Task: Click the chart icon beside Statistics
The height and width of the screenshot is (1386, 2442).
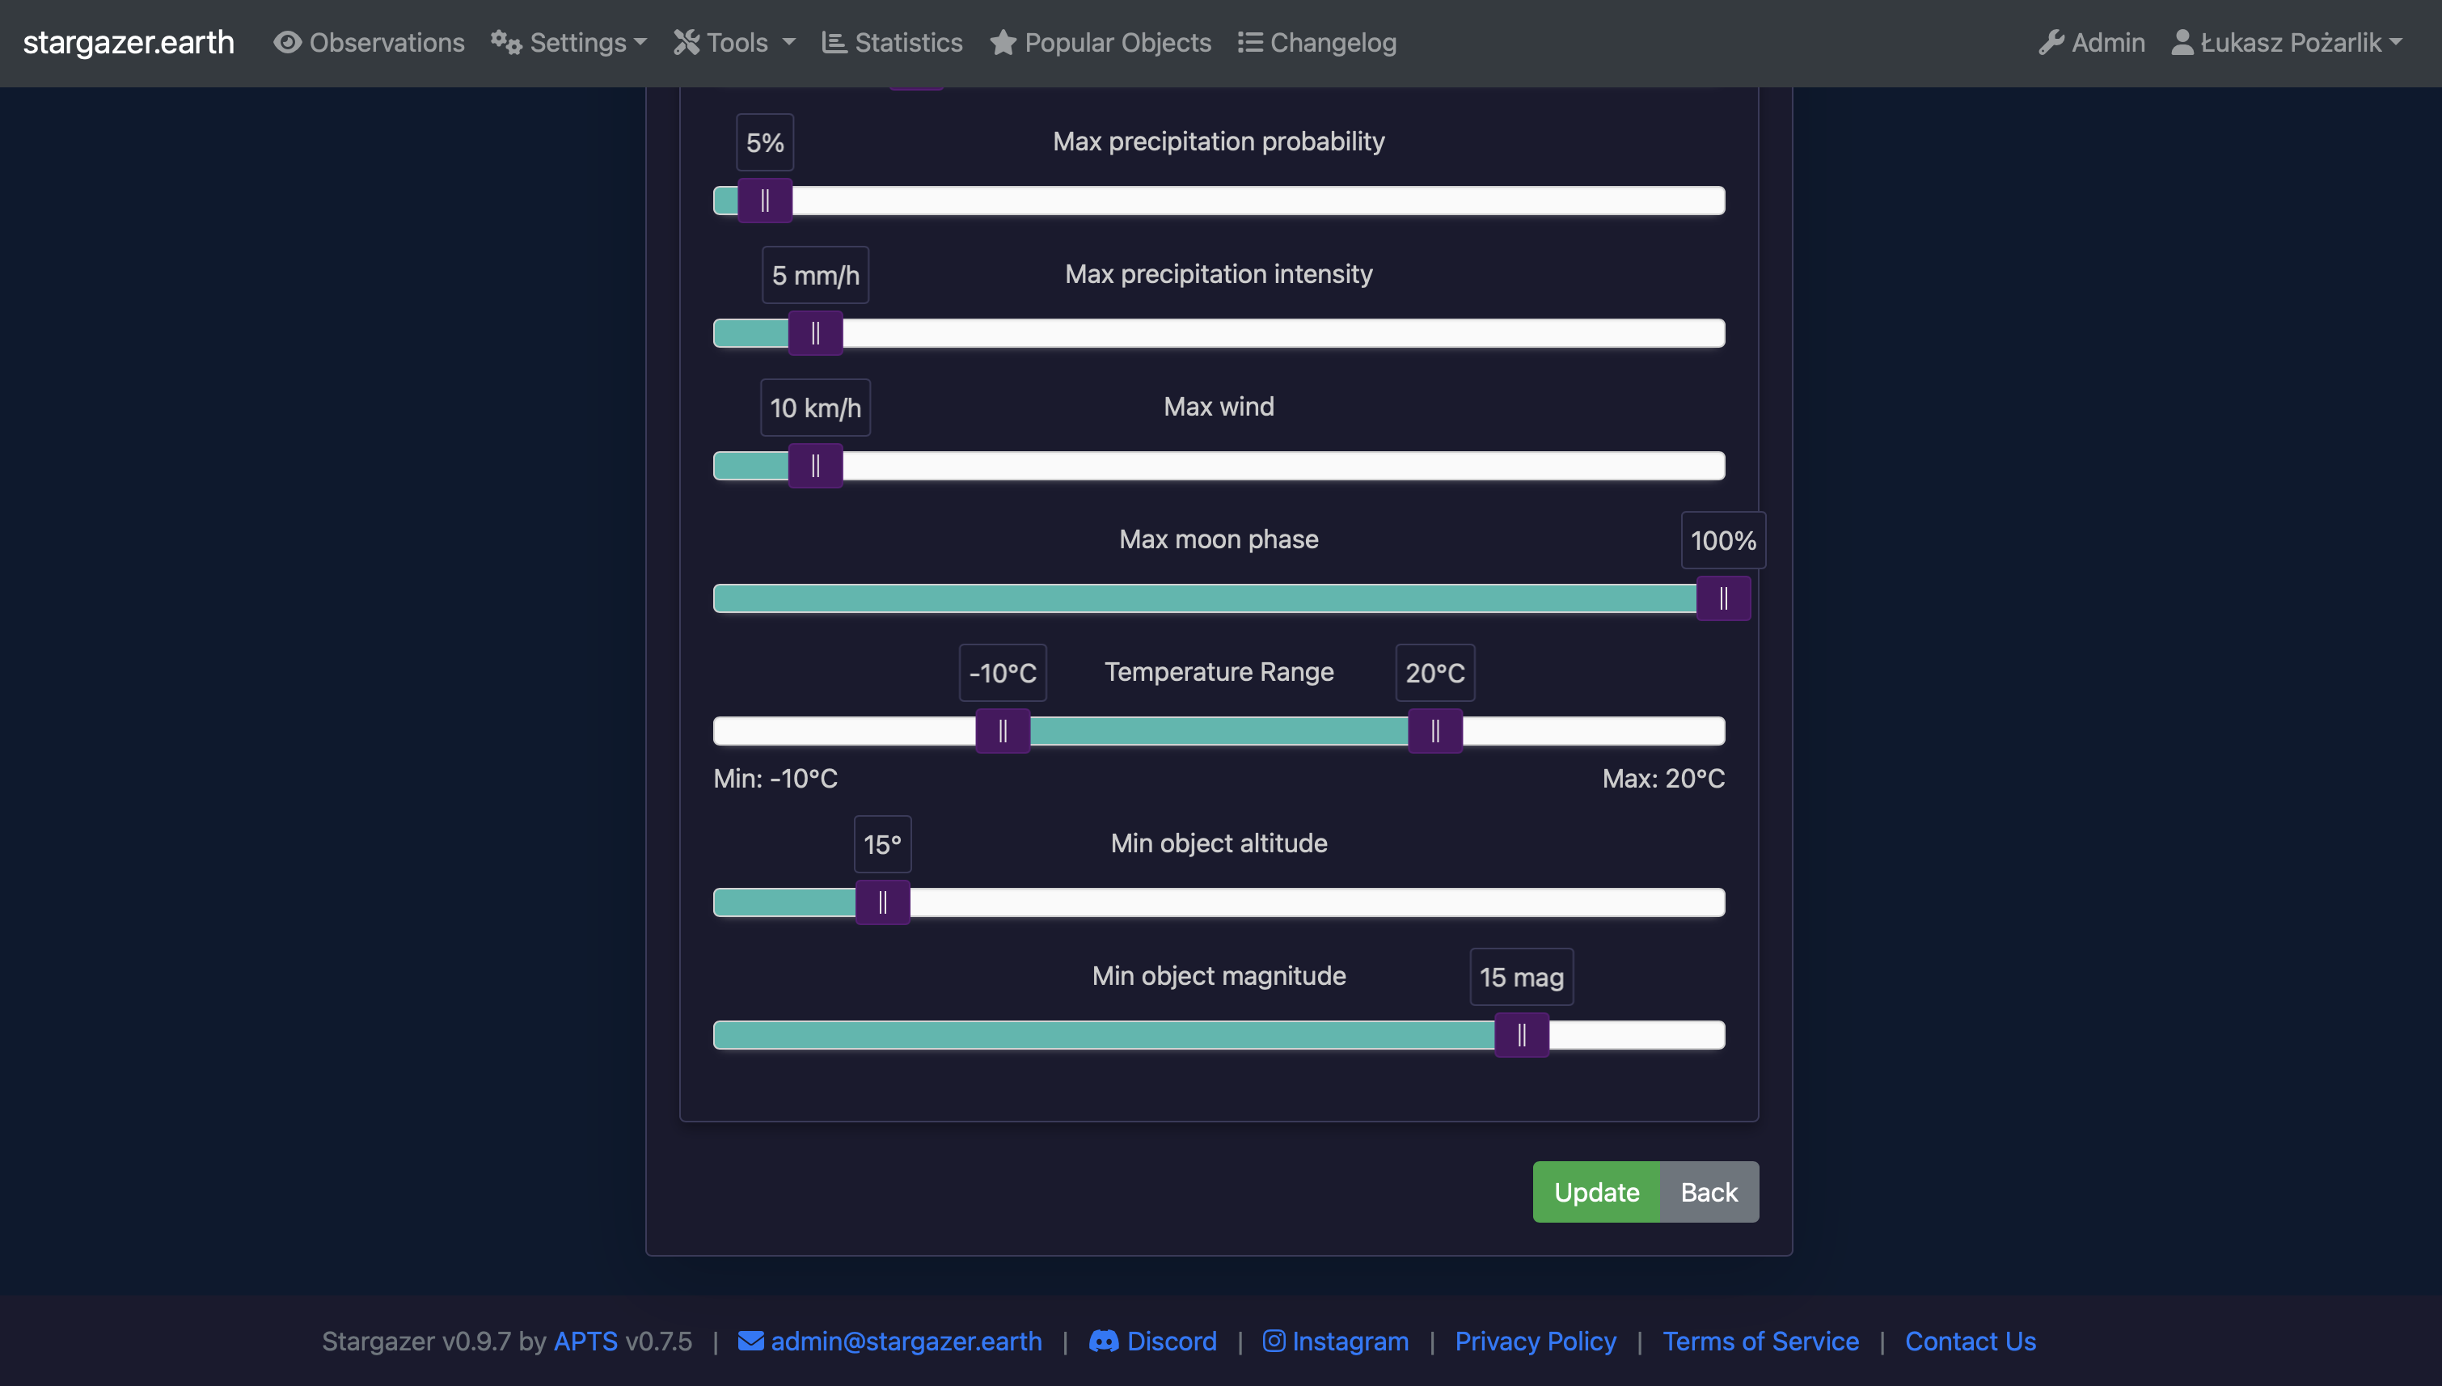Action: [834, 43]
